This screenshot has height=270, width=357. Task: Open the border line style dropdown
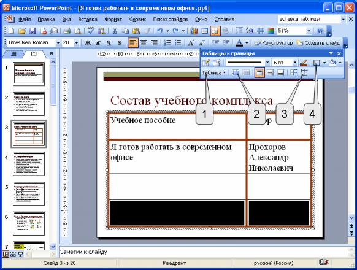[267, 63]
